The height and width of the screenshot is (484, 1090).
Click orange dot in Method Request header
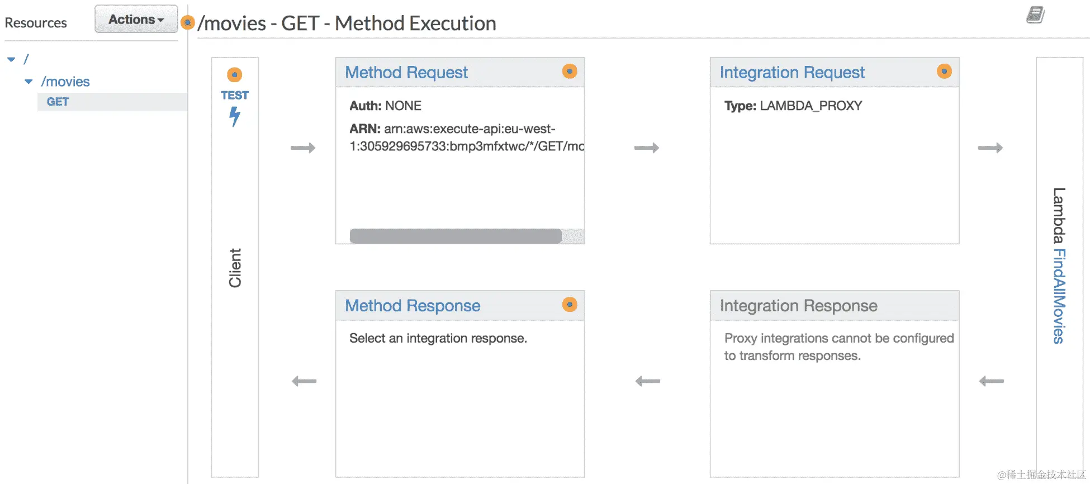coord(570,72)
